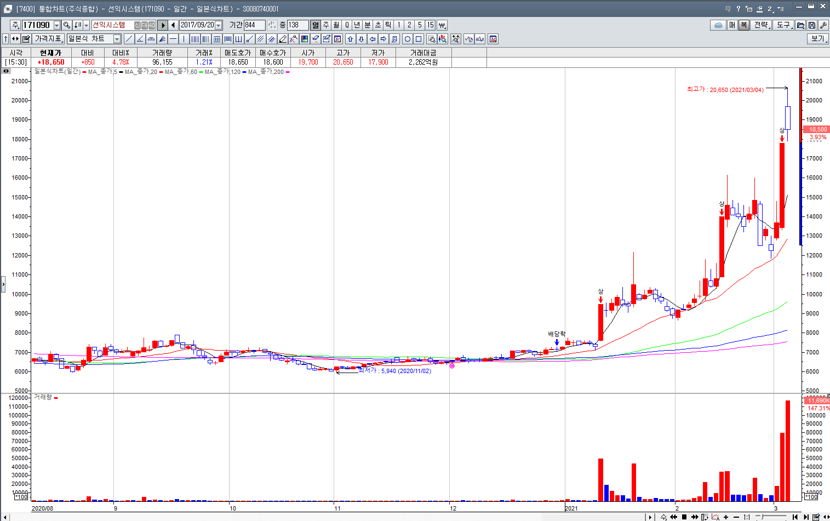Click the stop square button at bottom
This screenshot has height=521, width=830.
tap(684, 517)
